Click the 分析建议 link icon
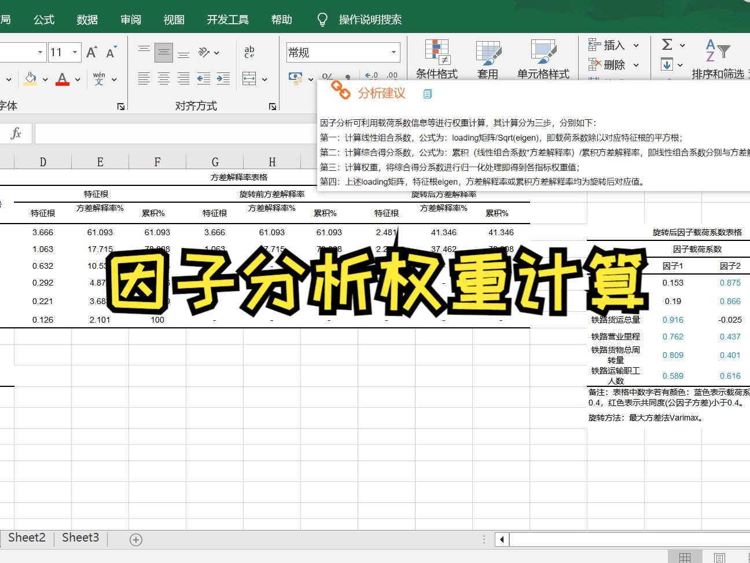 340,90
